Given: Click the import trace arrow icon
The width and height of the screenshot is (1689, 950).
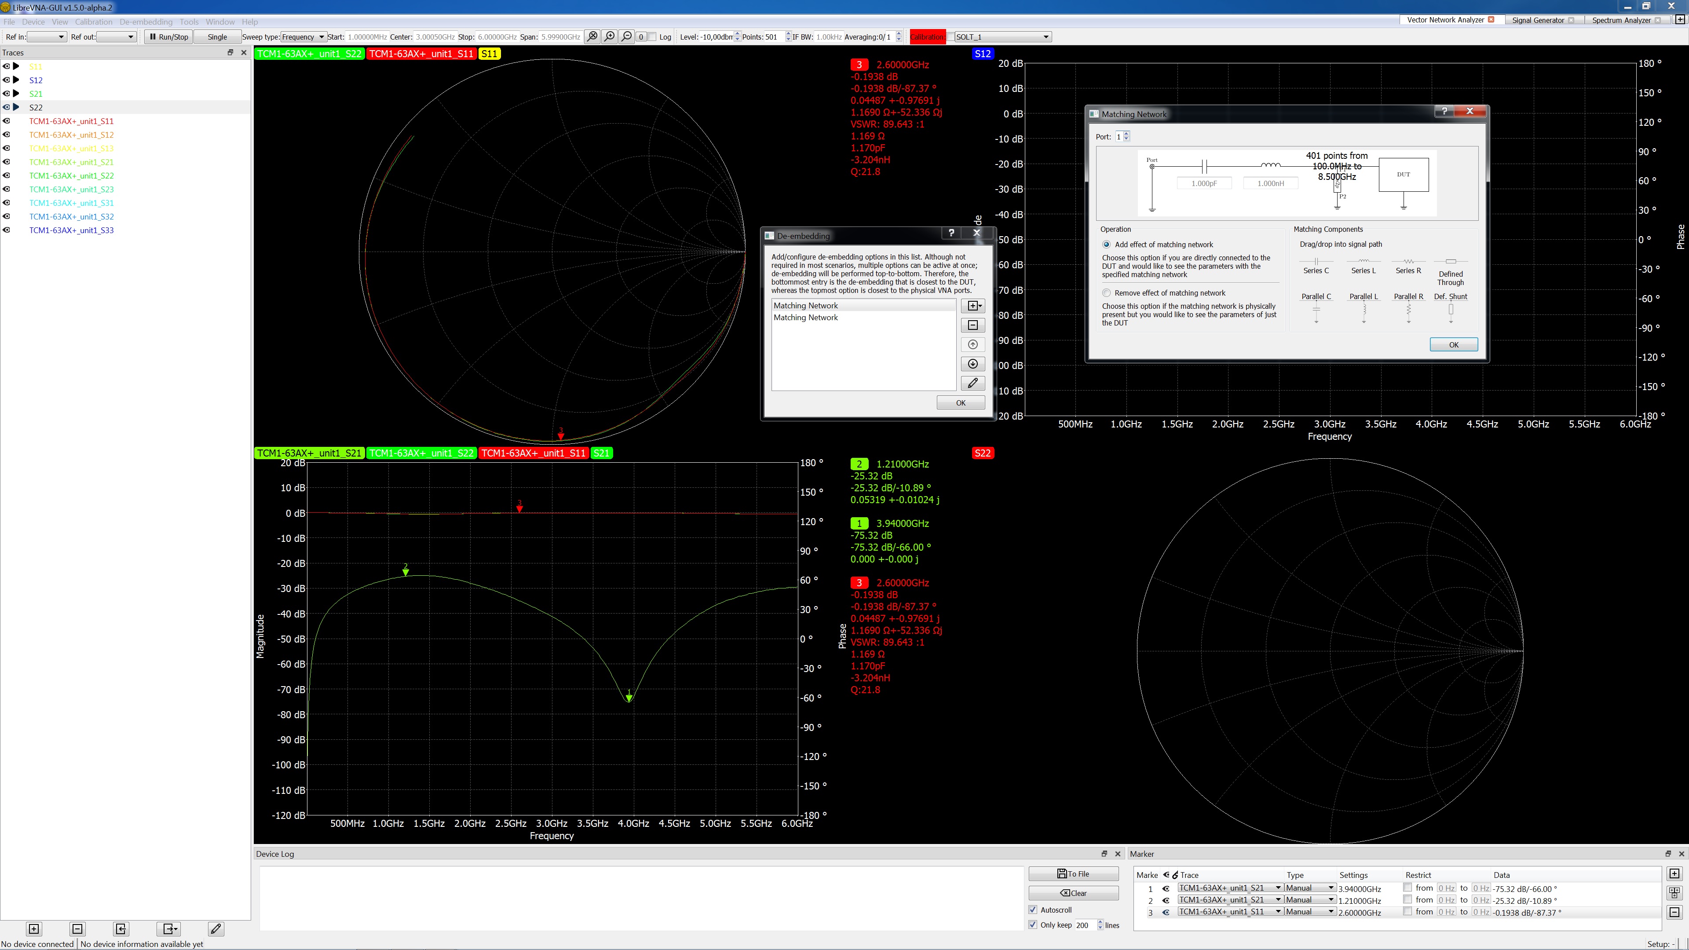Looking at the screenshot, I should (x=121, y=928).
